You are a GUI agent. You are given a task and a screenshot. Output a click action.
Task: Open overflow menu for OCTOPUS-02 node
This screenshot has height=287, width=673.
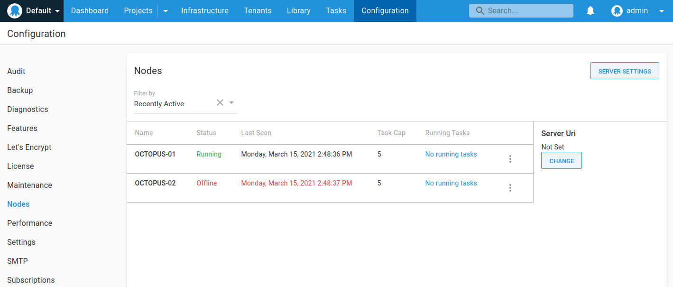510,188
